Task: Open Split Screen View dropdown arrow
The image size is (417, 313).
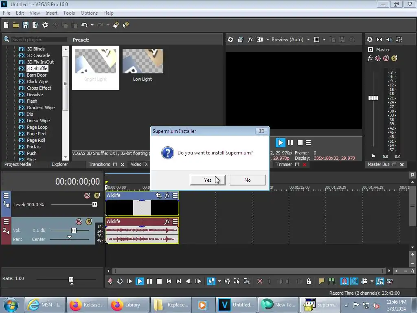Action: (x=268, y=40)
